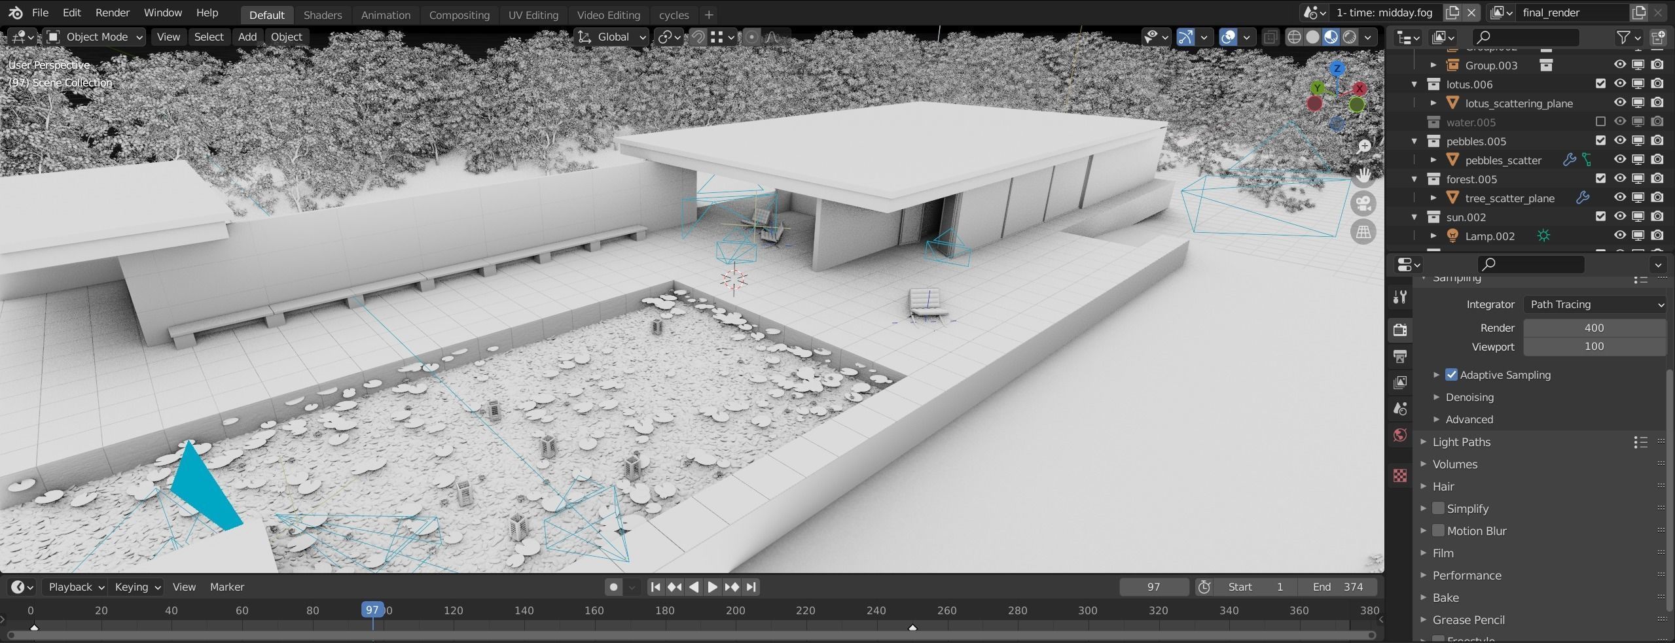Enable Motion Blur checkbox

point(1438,530)
